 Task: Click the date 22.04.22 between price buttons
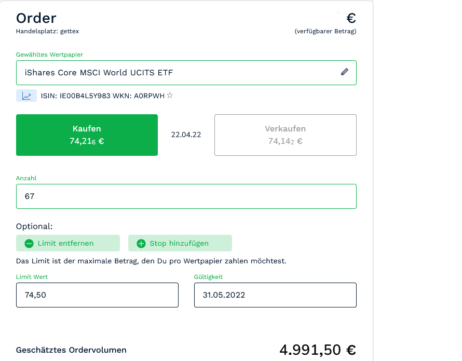click(186, 135)
